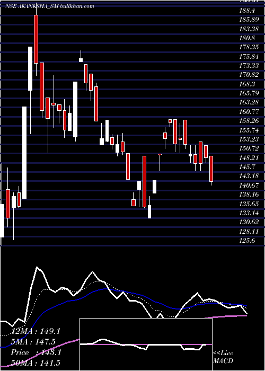Click the 188.4 price axis label
The height and width of the screenshot is (371, 265).
[x=247, y=11]
